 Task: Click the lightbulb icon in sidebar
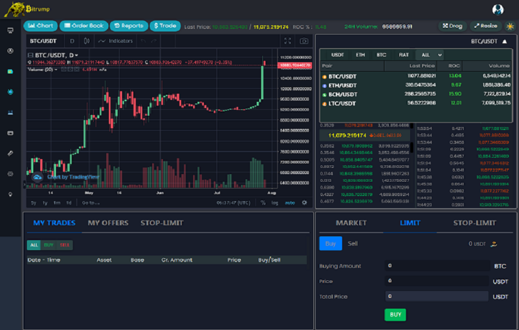click(10, 194)
